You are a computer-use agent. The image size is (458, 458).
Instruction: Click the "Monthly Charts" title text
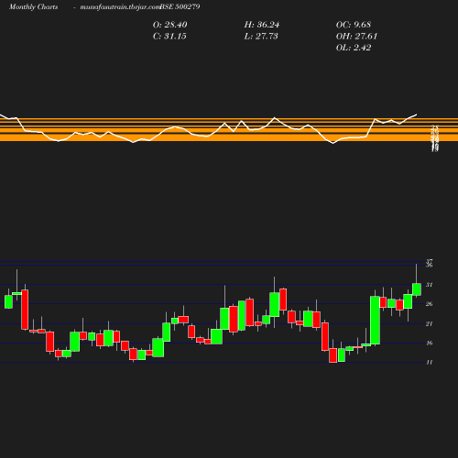click(x=34, y=6)
